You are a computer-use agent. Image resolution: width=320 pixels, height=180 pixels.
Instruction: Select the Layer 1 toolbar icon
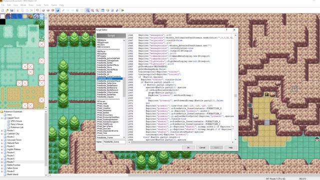point(43,10)
